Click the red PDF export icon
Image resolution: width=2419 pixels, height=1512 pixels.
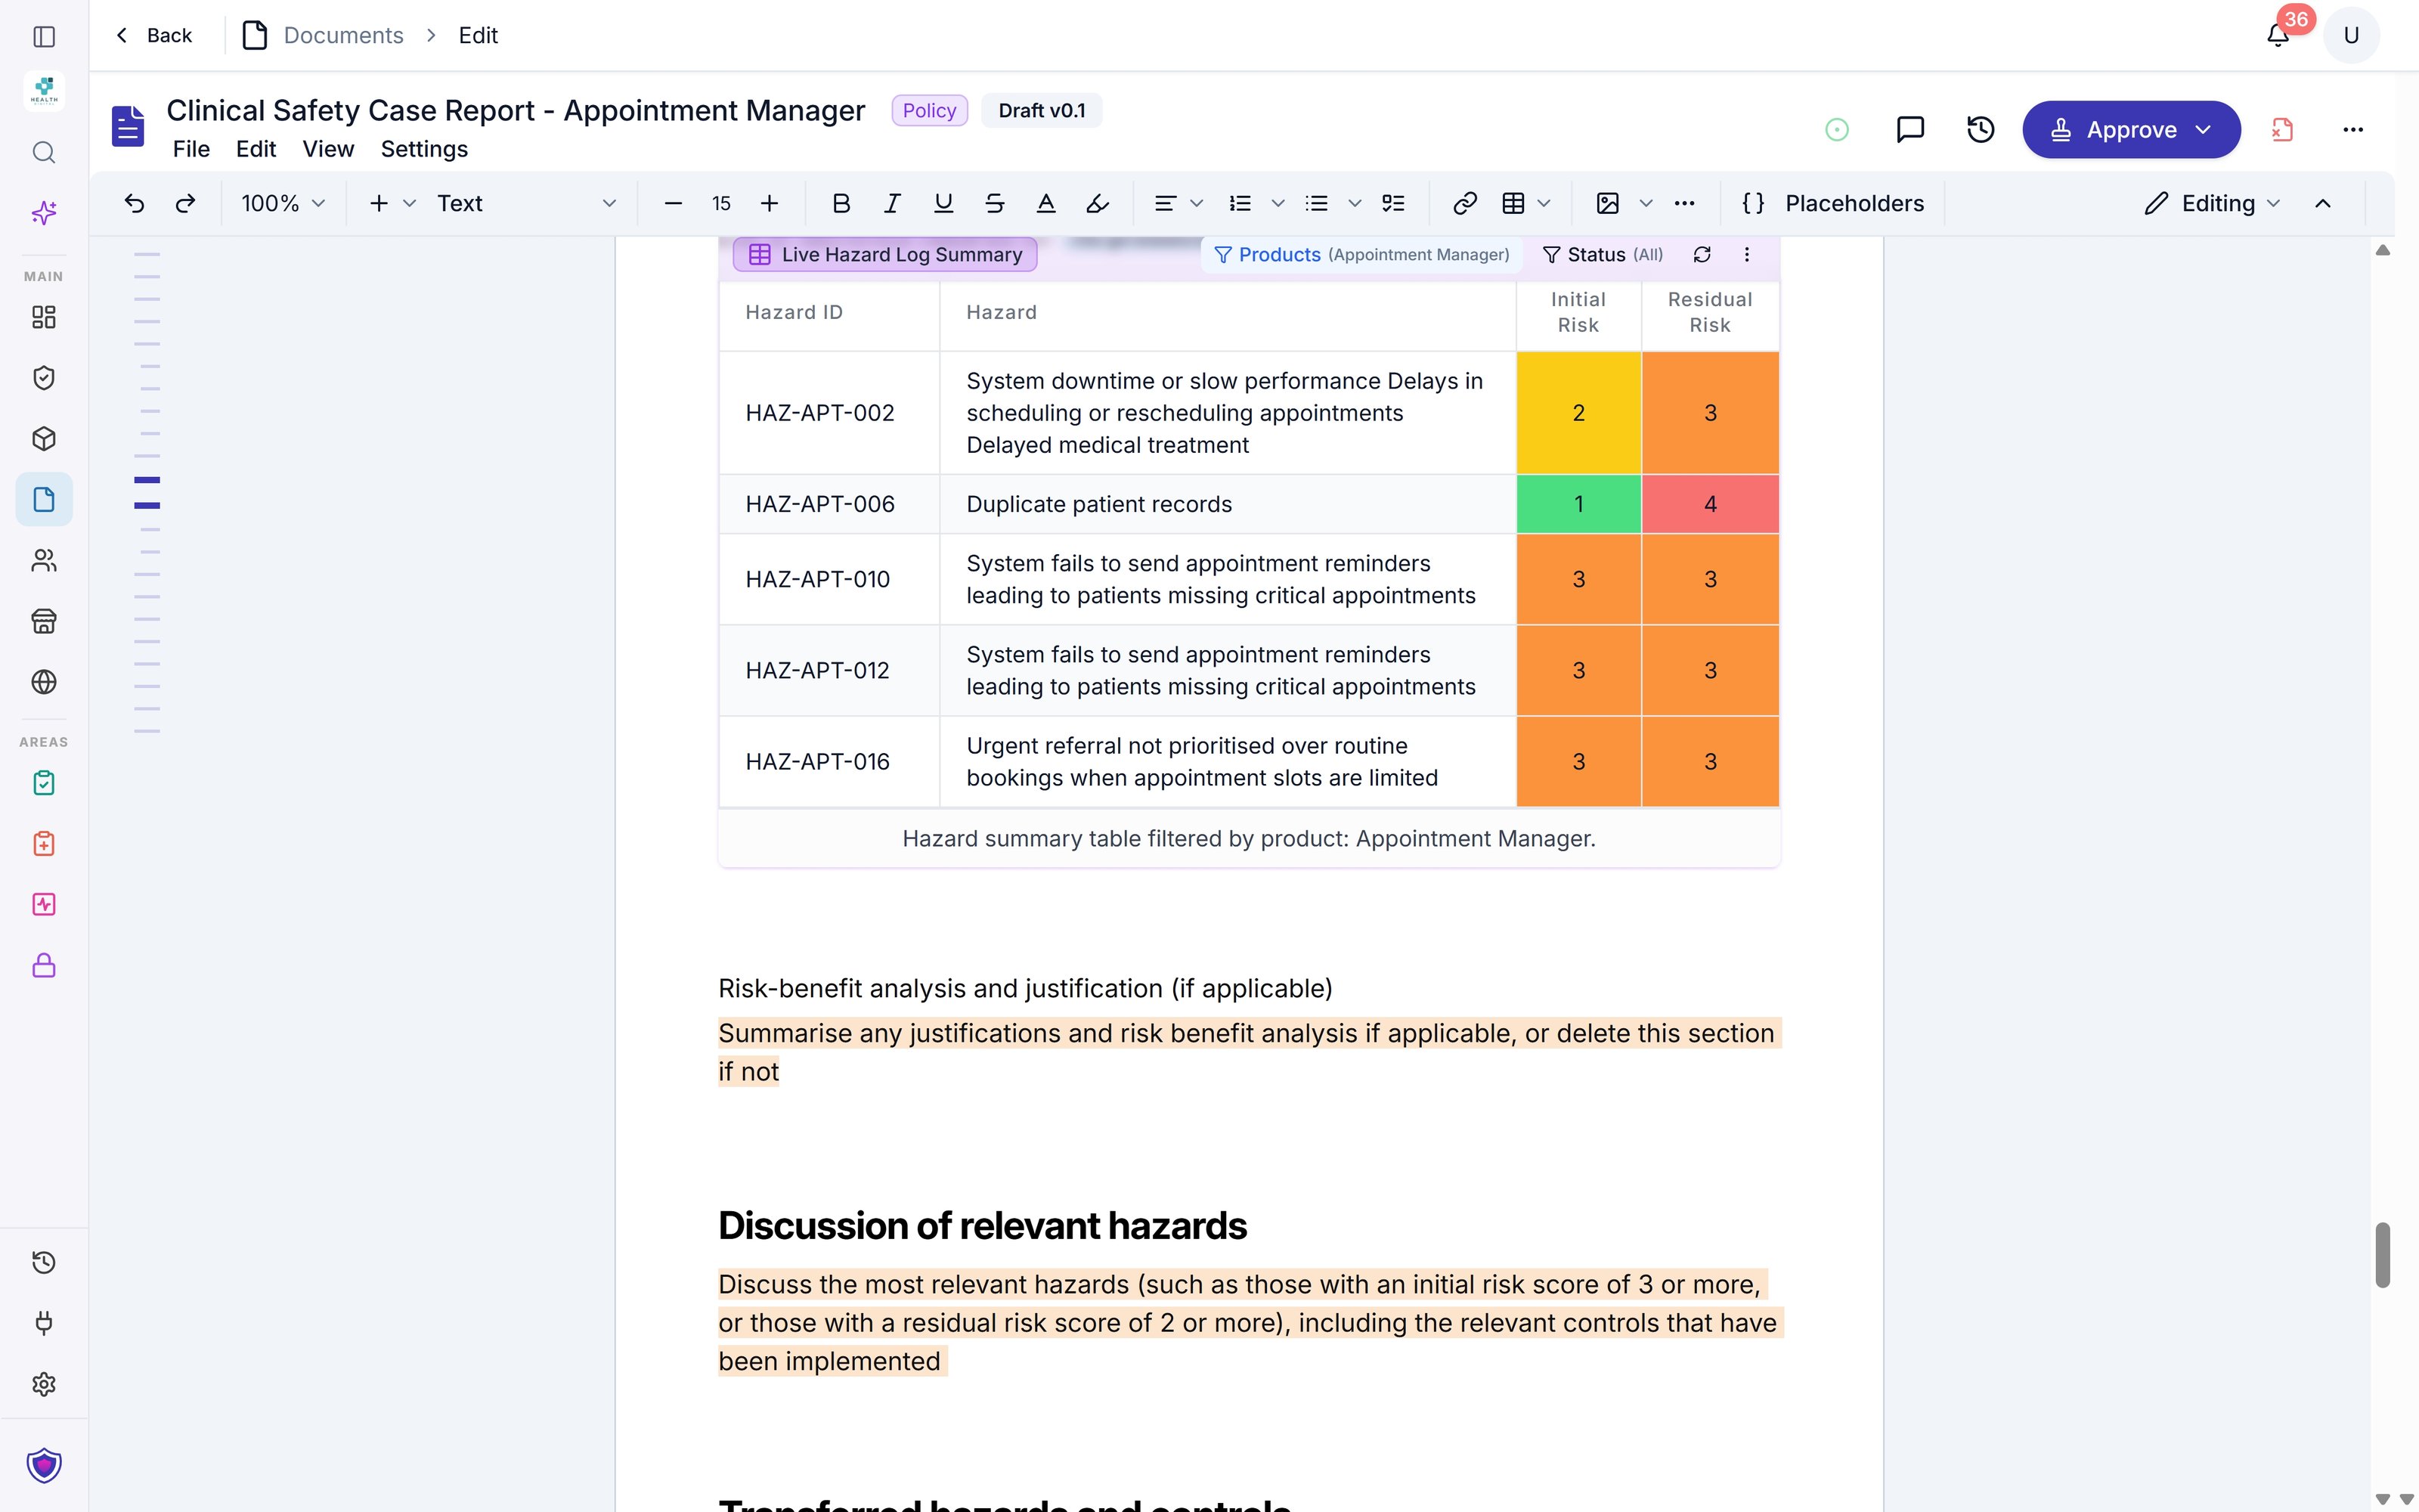[x=2282, y=129]
